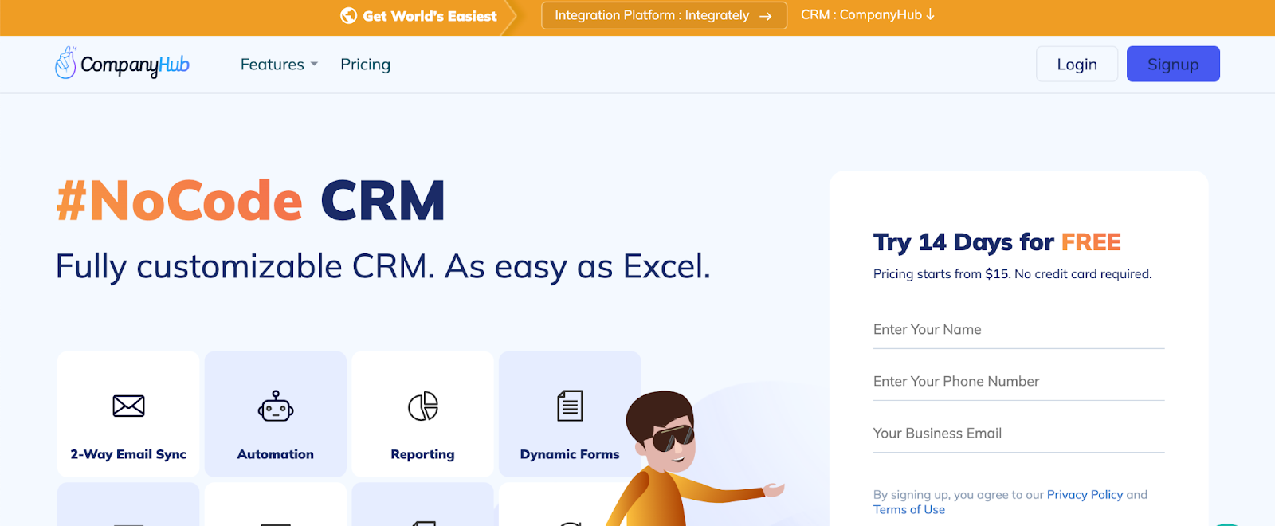1275x526 pixels.
Task: Click the Get World's Easiest banner text
Action: click(430, 16)
